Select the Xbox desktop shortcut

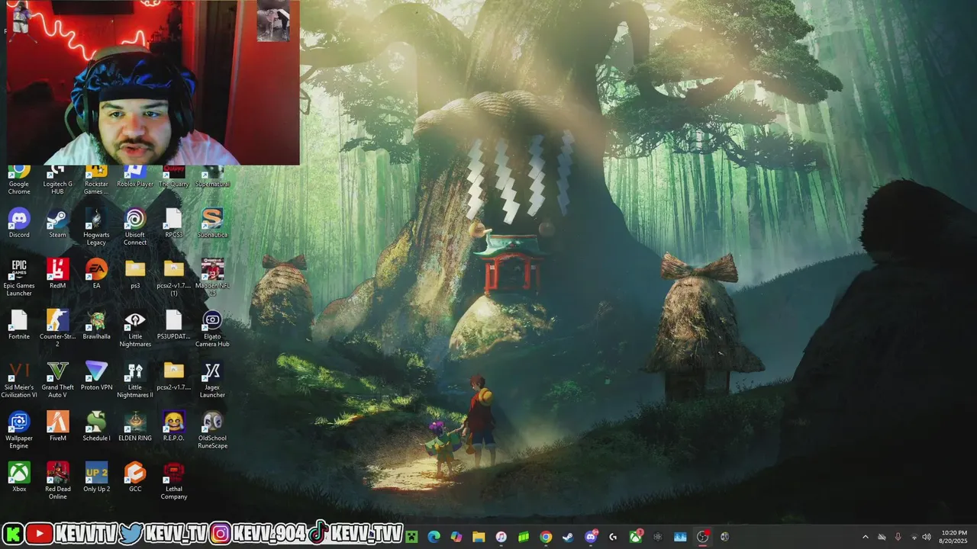(19, 477)
